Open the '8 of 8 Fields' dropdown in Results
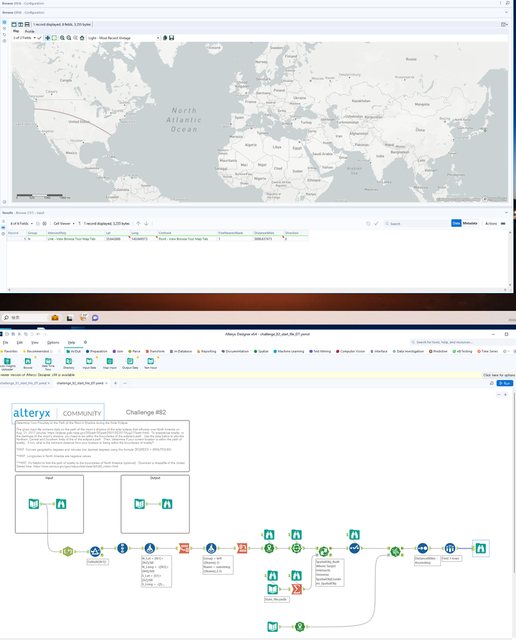The image size is (516, 640). 22,224
